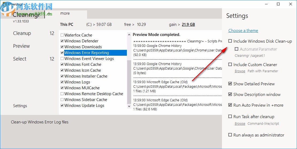297x149 pixels.
Task: Close the Cleanmgr+ window
Action: 291,4
